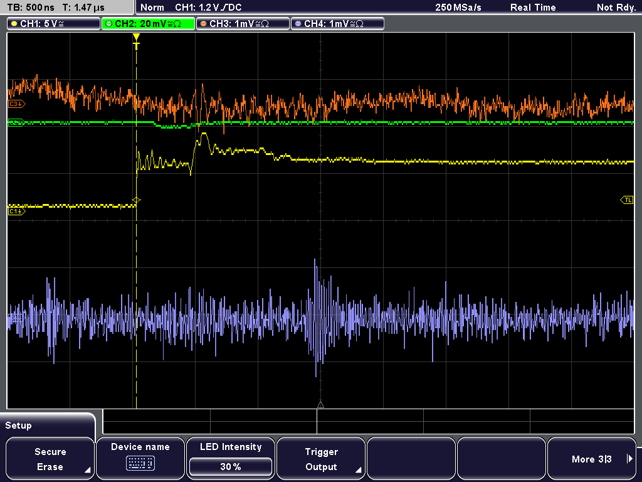Click the yellow trigger point diamond on CH1
Image resolution: width=642 pixels, height=482 pixels.
[x=136, y=200]
